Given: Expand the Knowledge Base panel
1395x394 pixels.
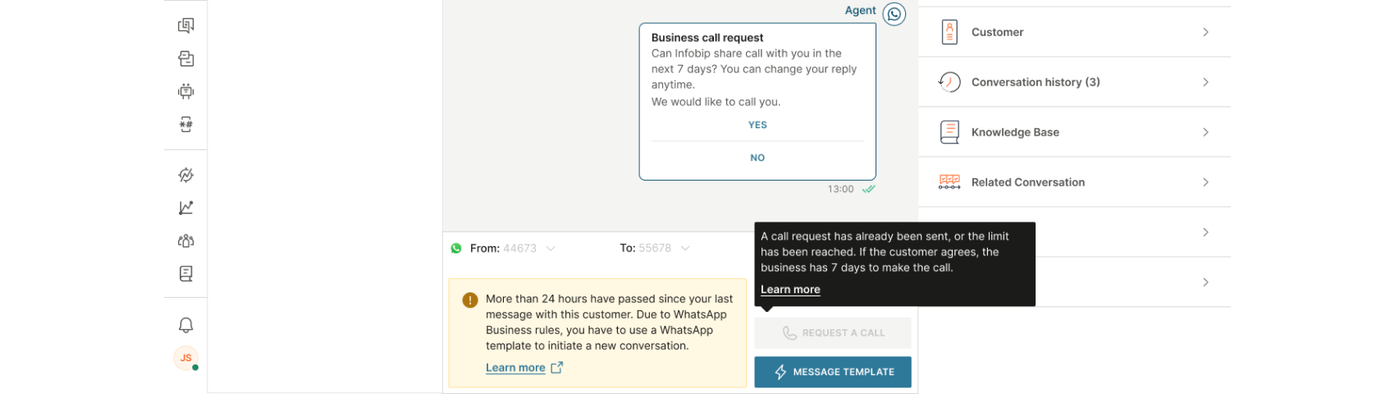Looking at the screenshot, I should pyautogui.click(x=1074, y=132).
